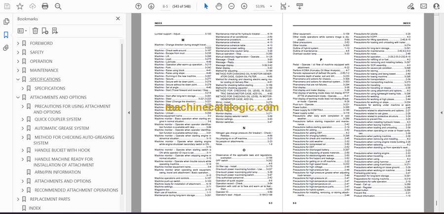This screenshot has width=444, height=214.
Task: Jump to the SAFETY section bookmark
Action: click(37, 53)
